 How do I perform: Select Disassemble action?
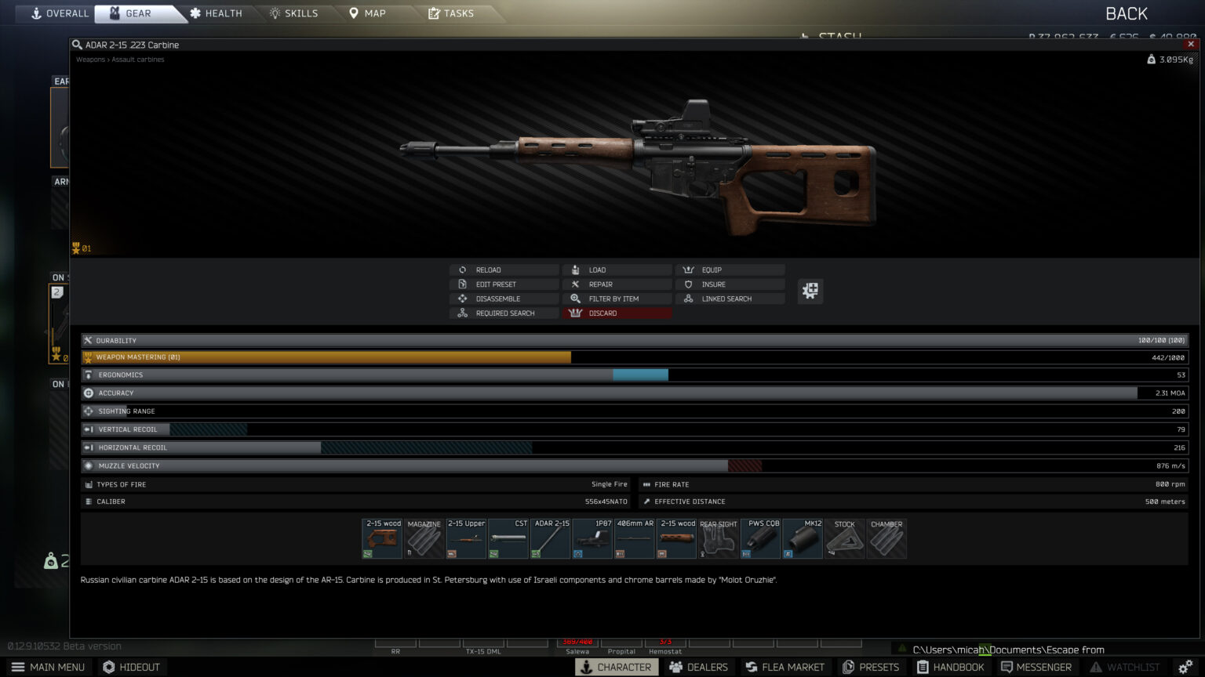pos(504,299)
